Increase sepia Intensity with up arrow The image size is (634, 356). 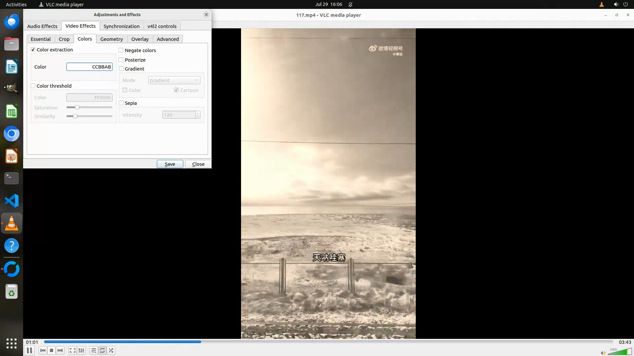(x=198, y=113)
